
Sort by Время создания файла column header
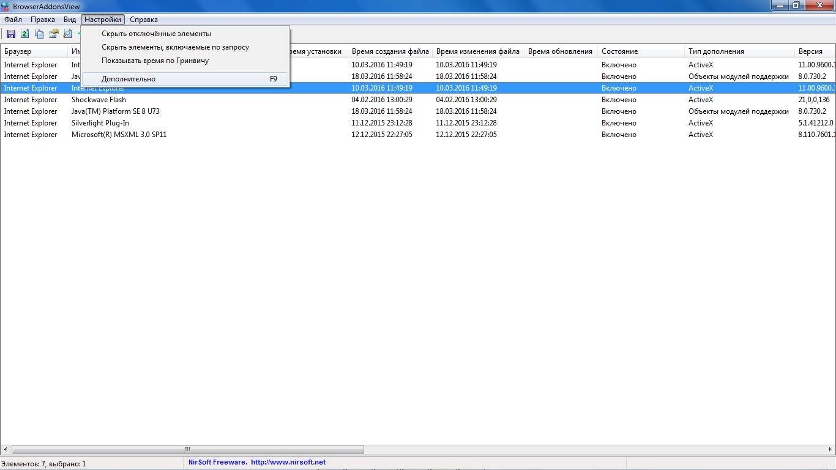click(x=390, y=51)
